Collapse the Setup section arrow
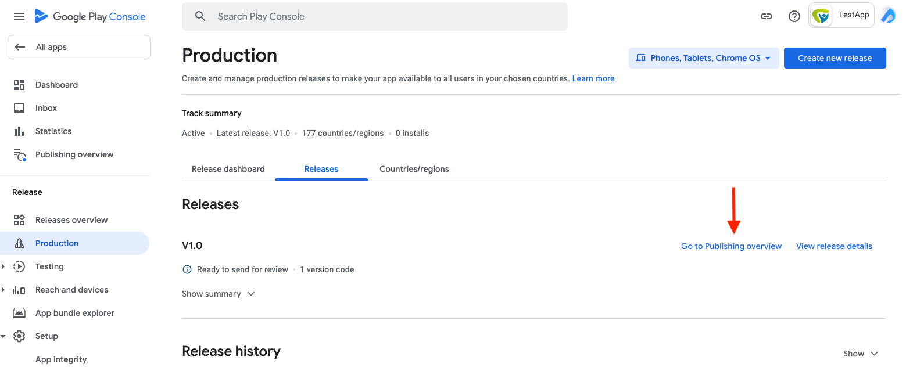906x371 pixels. [3, 336]
